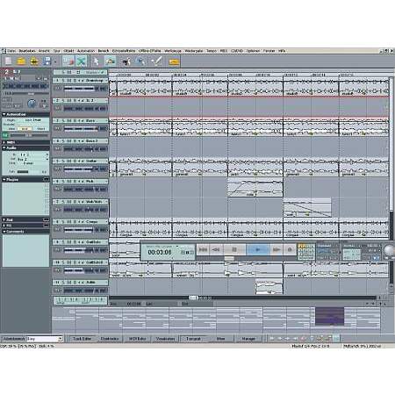
Task: Click the transport fast forward button
Action: (276, 249)
